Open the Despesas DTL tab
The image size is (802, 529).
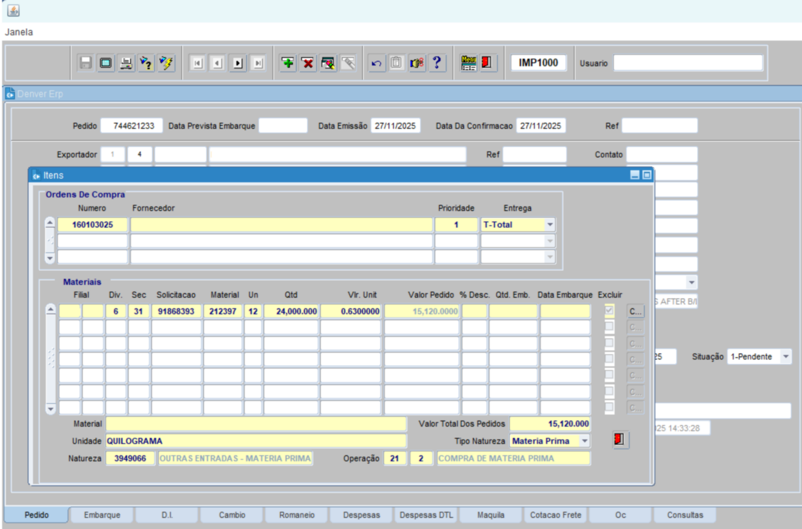pyautogui.click(x=426, y=515)
